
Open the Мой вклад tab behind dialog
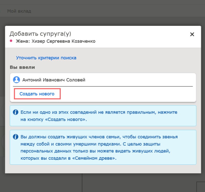(x=19, y=11)
